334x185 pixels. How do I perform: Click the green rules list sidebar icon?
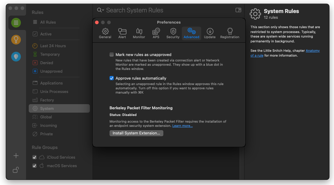16,23
